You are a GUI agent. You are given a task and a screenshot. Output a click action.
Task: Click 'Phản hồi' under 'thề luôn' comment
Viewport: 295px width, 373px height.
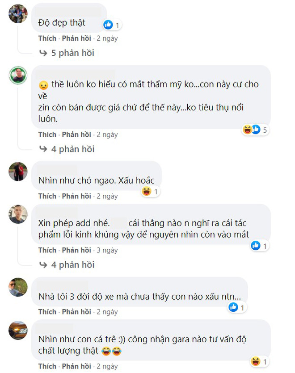click(x=76, y=134)
